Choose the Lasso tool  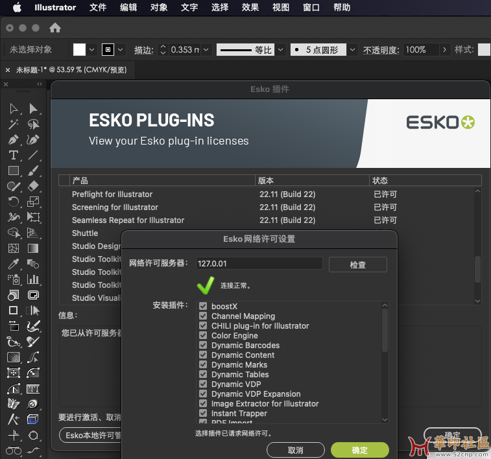[33, 124]
